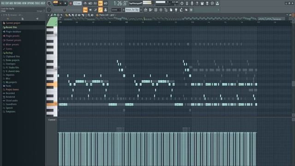
Task: Click the play button in transport
Action: (60, 3)
